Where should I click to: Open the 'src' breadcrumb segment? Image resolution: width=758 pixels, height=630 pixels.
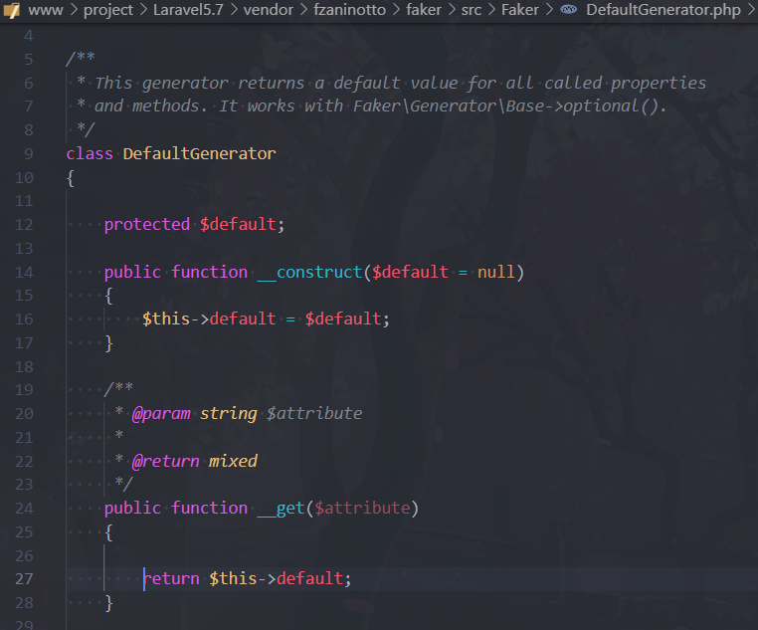coord(472,10)
